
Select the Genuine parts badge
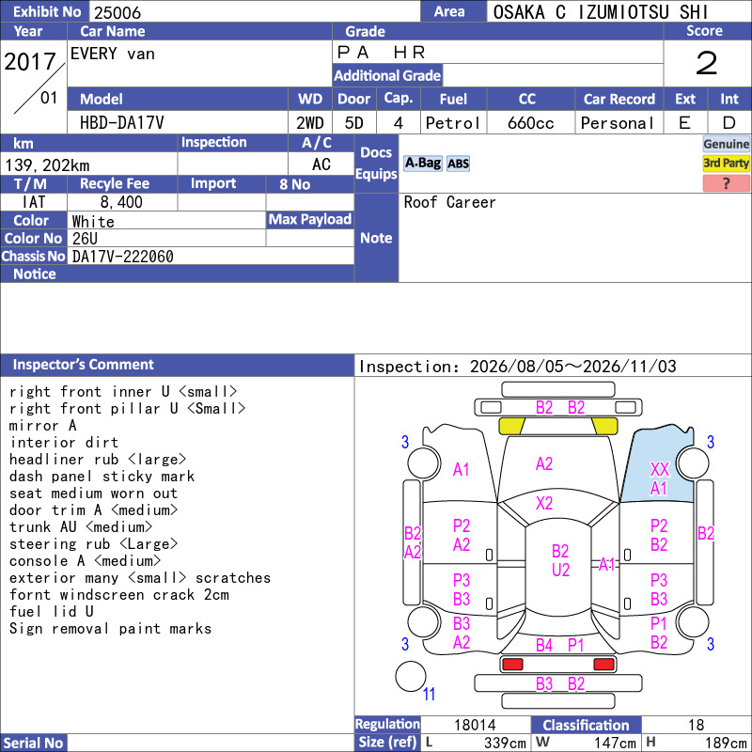point(726,144)
